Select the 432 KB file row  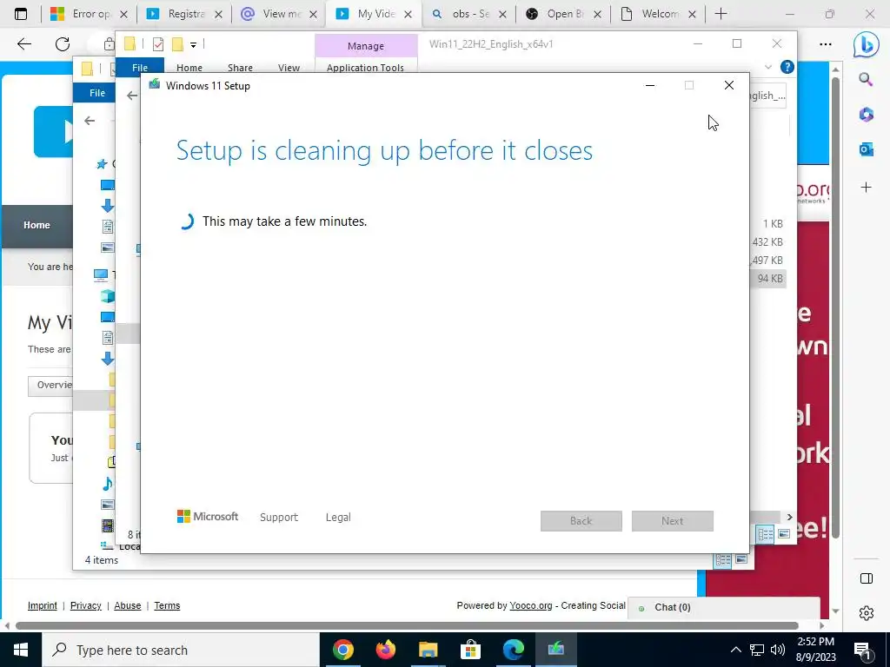(768, 242)
